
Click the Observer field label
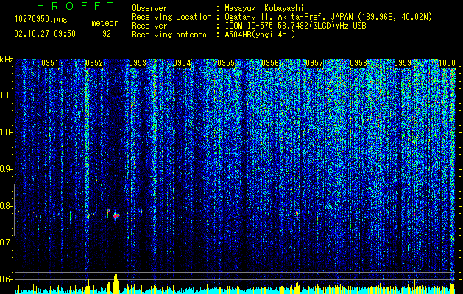pos(149,8)
